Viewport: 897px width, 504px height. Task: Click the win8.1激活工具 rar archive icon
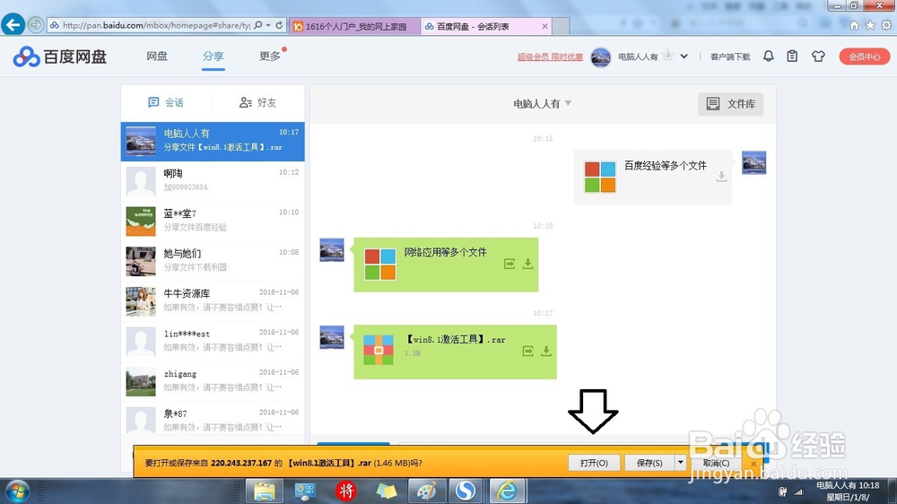[x=379, y=350]
